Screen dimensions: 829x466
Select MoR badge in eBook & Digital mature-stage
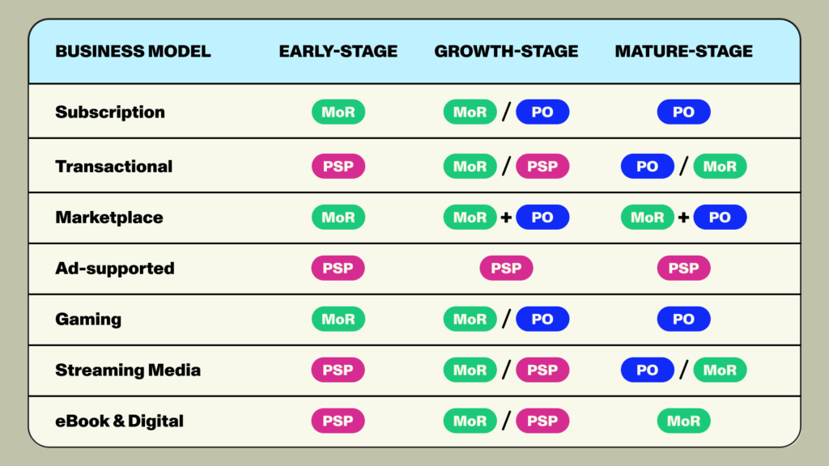(683, 421)
